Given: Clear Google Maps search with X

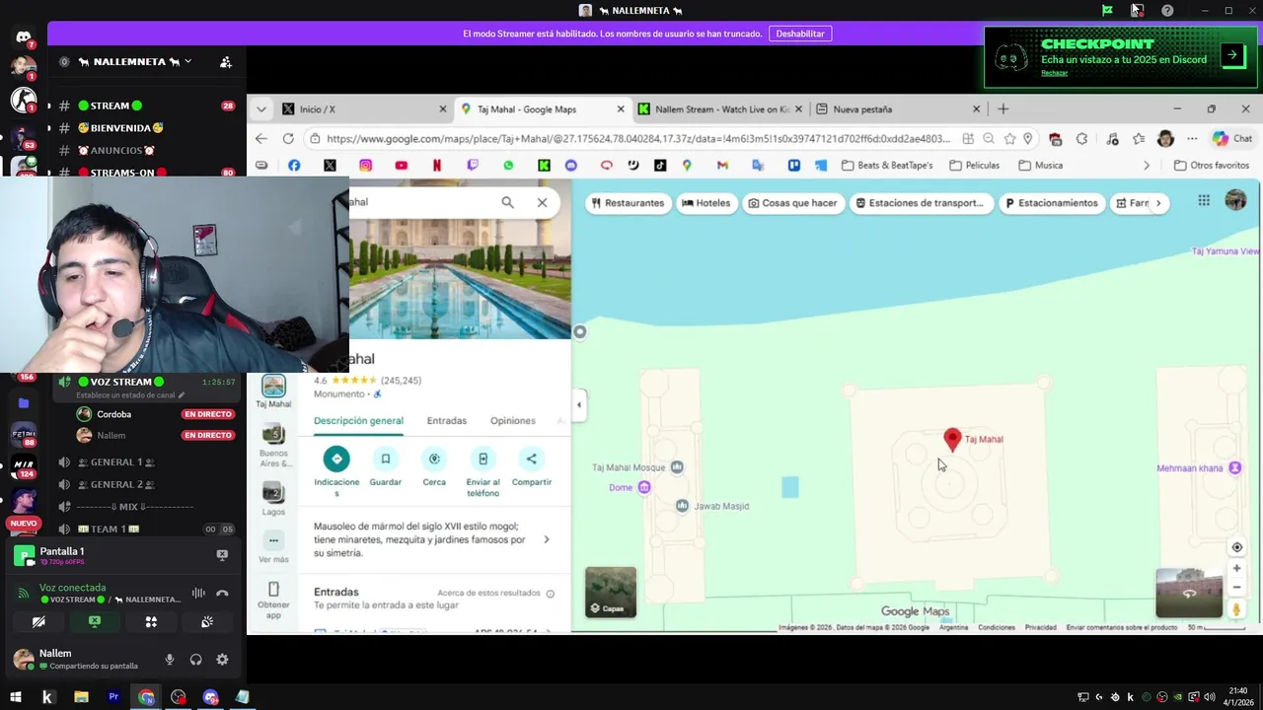Looking at the screenshot, I should click(542, 202).
